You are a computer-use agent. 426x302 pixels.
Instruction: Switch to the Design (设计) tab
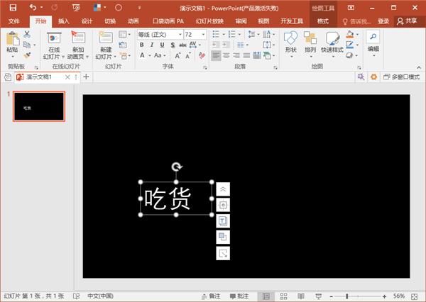pos(87,21)
